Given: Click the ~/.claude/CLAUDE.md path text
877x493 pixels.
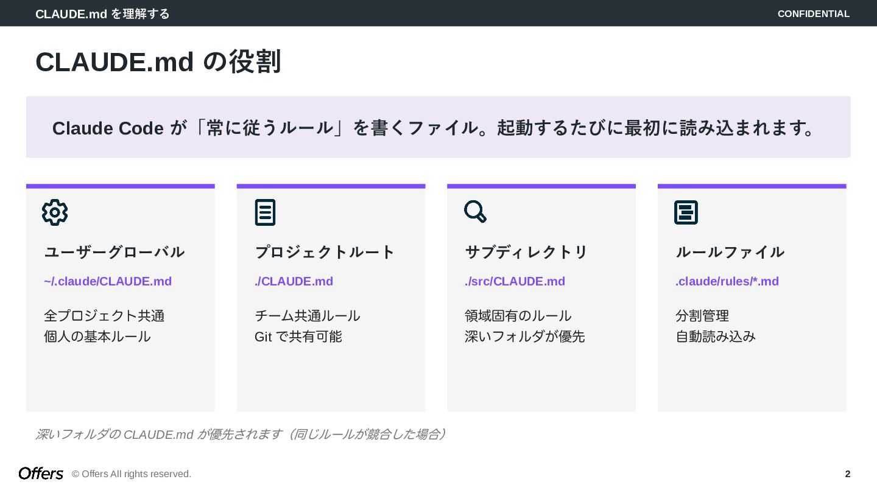Looking at the screenshot, I should click(108, 281).
